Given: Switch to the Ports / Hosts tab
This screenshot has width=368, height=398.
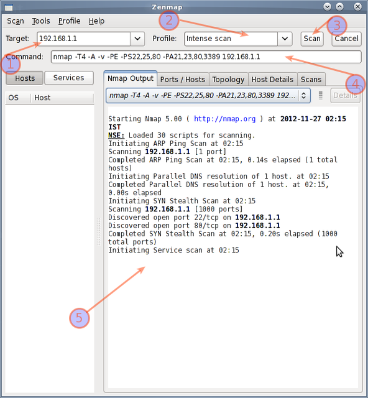Looking at the screenshot, I should point(183,80).
